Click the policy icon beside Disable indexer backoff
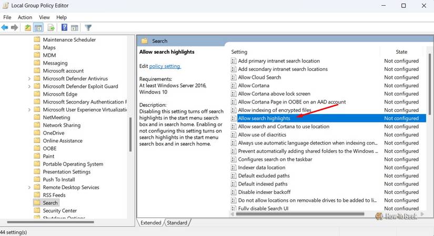This screenshot has width=434, height=236. click(x=234, y=192)
